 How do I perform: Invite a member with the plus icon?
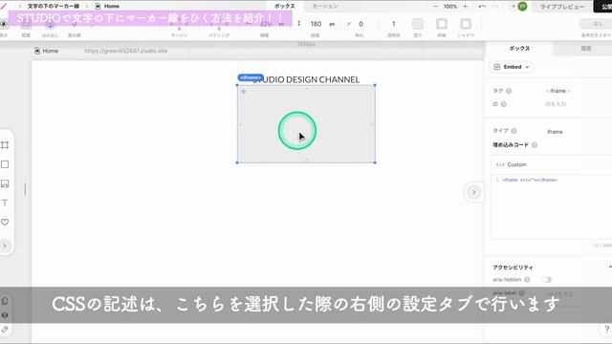point(513,7)
